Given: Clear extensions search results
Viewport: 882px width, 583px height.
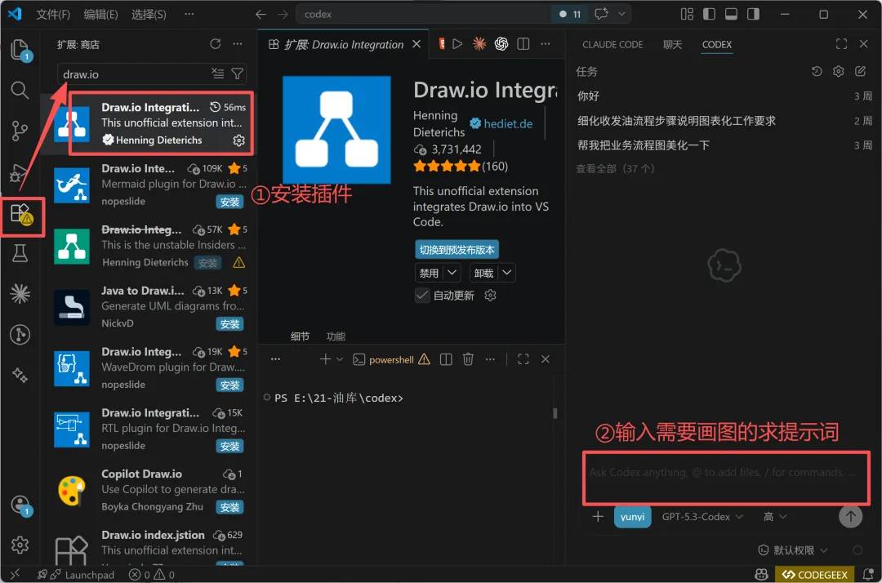Looking at the screenshot, I should 218,73.
